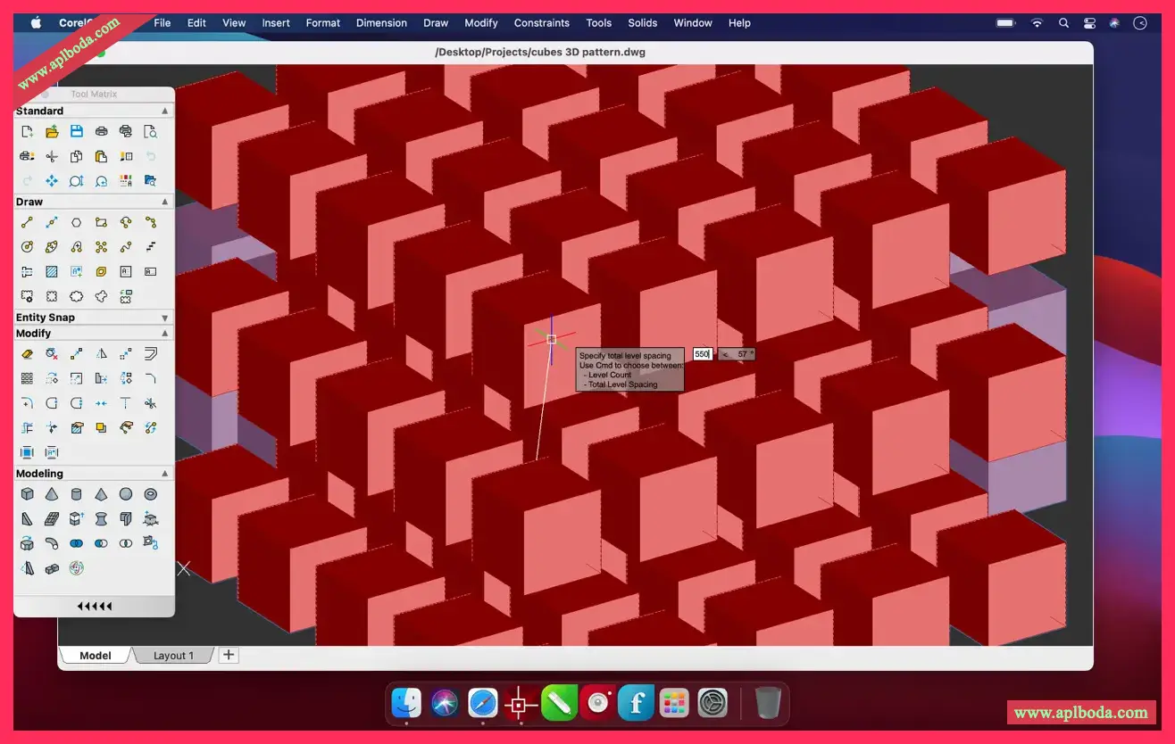Switch to the Layout 1 tab

173,656
